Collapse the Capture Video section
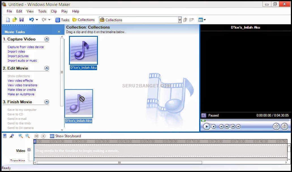292x172 pixels. click(x=47, y=39)
